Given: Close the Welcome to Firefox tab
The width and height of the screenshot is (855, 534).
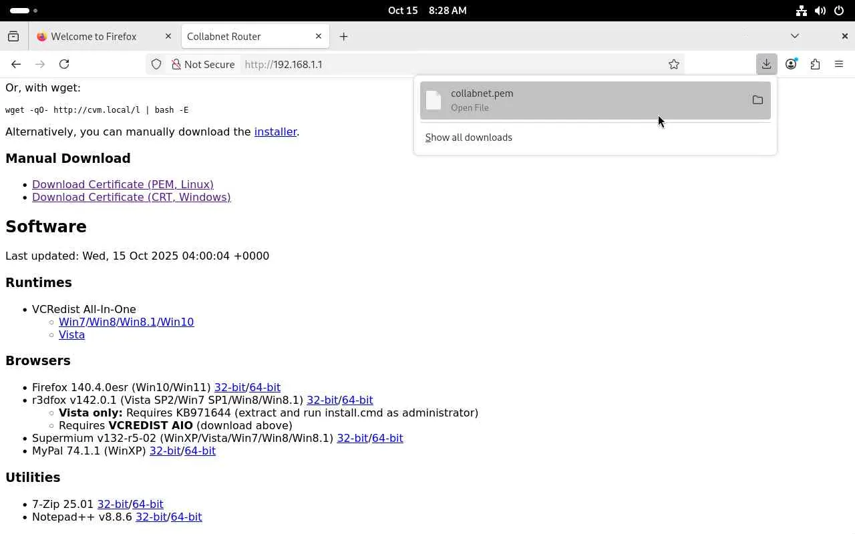Looking at the screenshot, I should (x=168, y=36).
